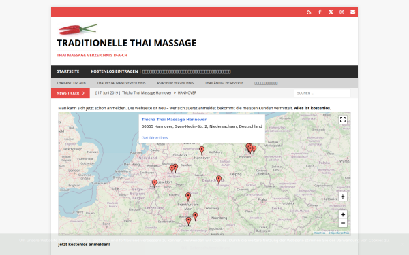Click the Alles ist kostenlos text
This screenshot has width=409, height=255.
coord(312,108)
